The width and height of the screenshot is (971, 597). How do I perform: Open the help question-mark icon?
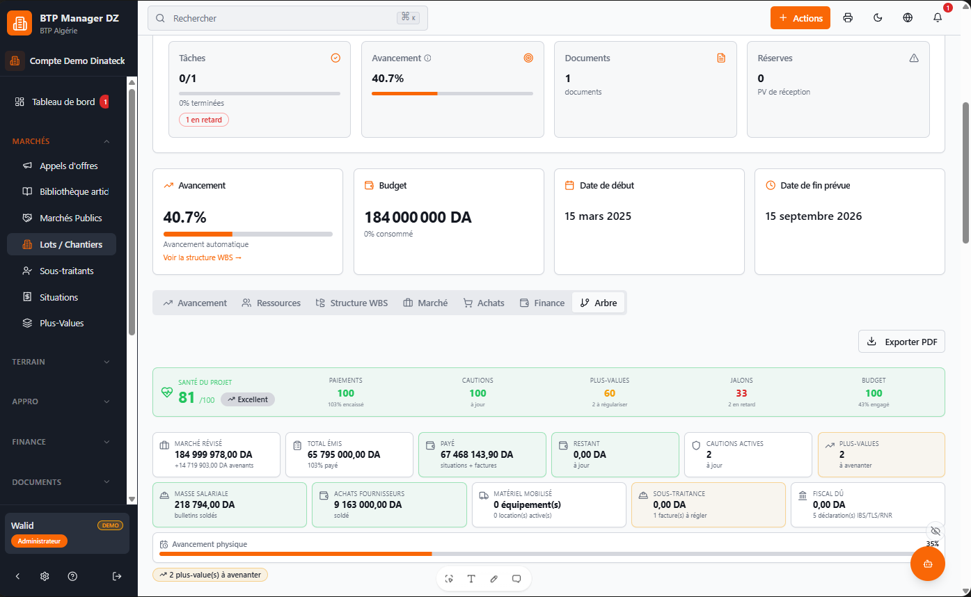[x=72, y=576]
